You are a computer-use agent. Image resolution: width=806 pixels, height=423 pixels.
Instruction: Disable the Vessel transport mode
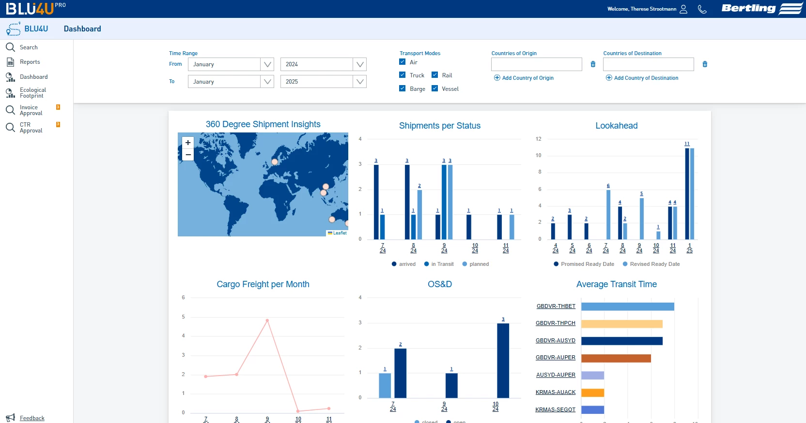(435, 88)
